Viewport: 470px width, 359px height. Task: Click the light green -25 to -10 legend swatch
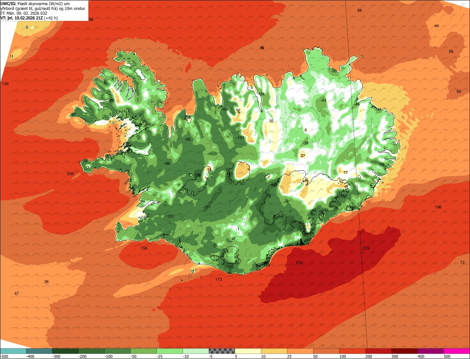(x=170, y=351)
